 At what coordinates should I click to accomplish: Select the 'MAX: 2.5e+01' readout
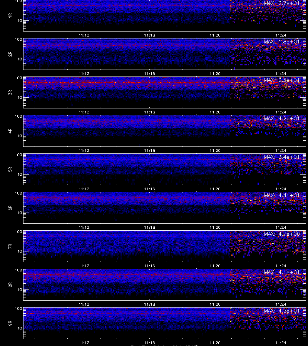click(282, 80)
